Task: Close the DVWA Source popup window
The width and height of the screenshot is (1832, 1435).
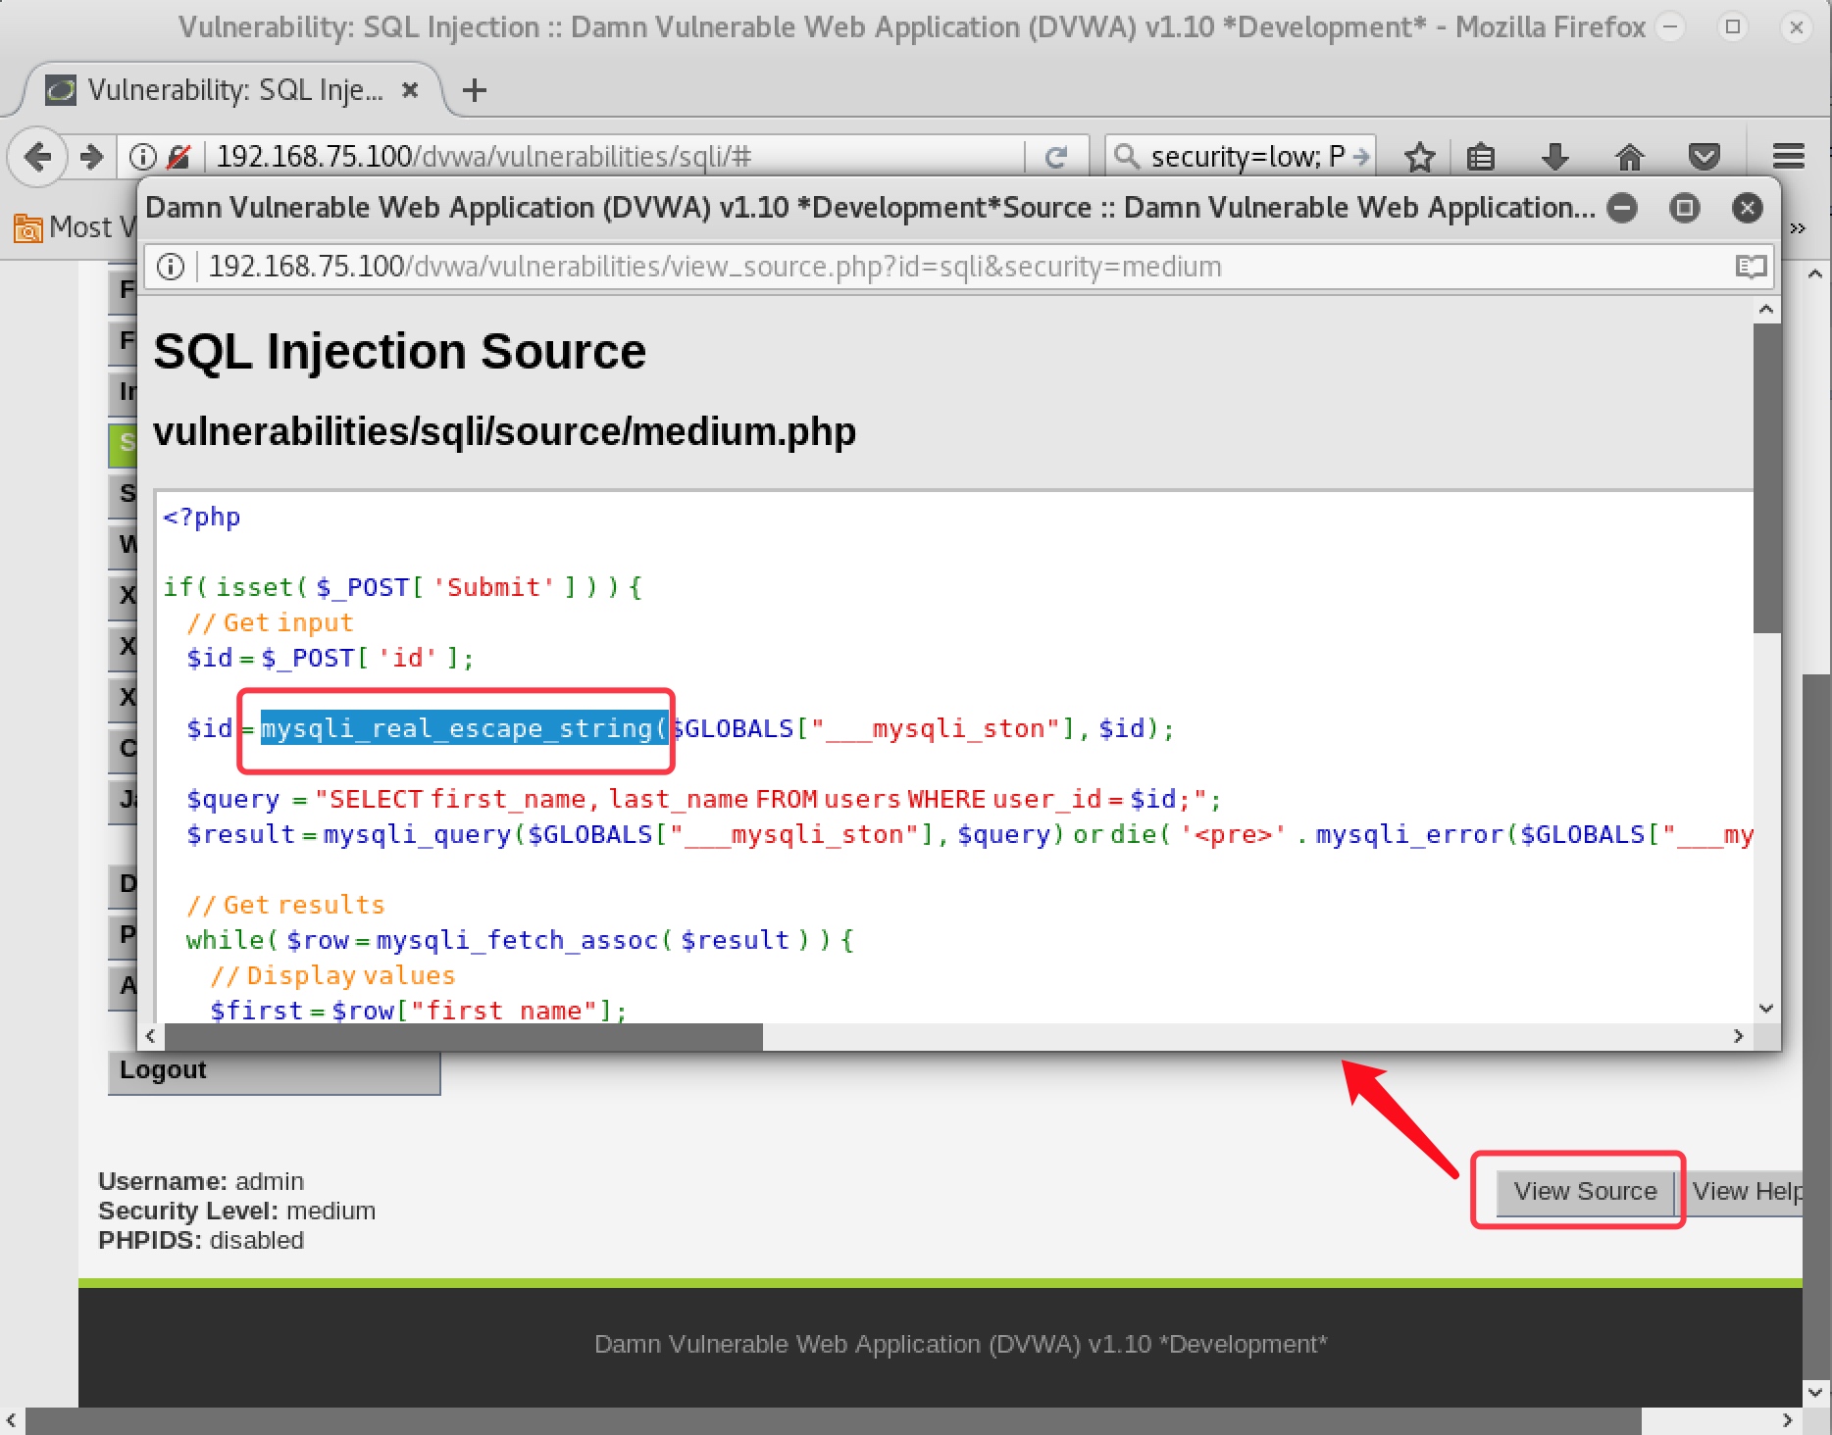Action: coord(1748,208)
